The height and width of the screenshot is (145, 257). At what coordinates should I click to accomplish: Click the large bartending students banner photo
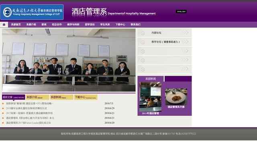[69, 60]
